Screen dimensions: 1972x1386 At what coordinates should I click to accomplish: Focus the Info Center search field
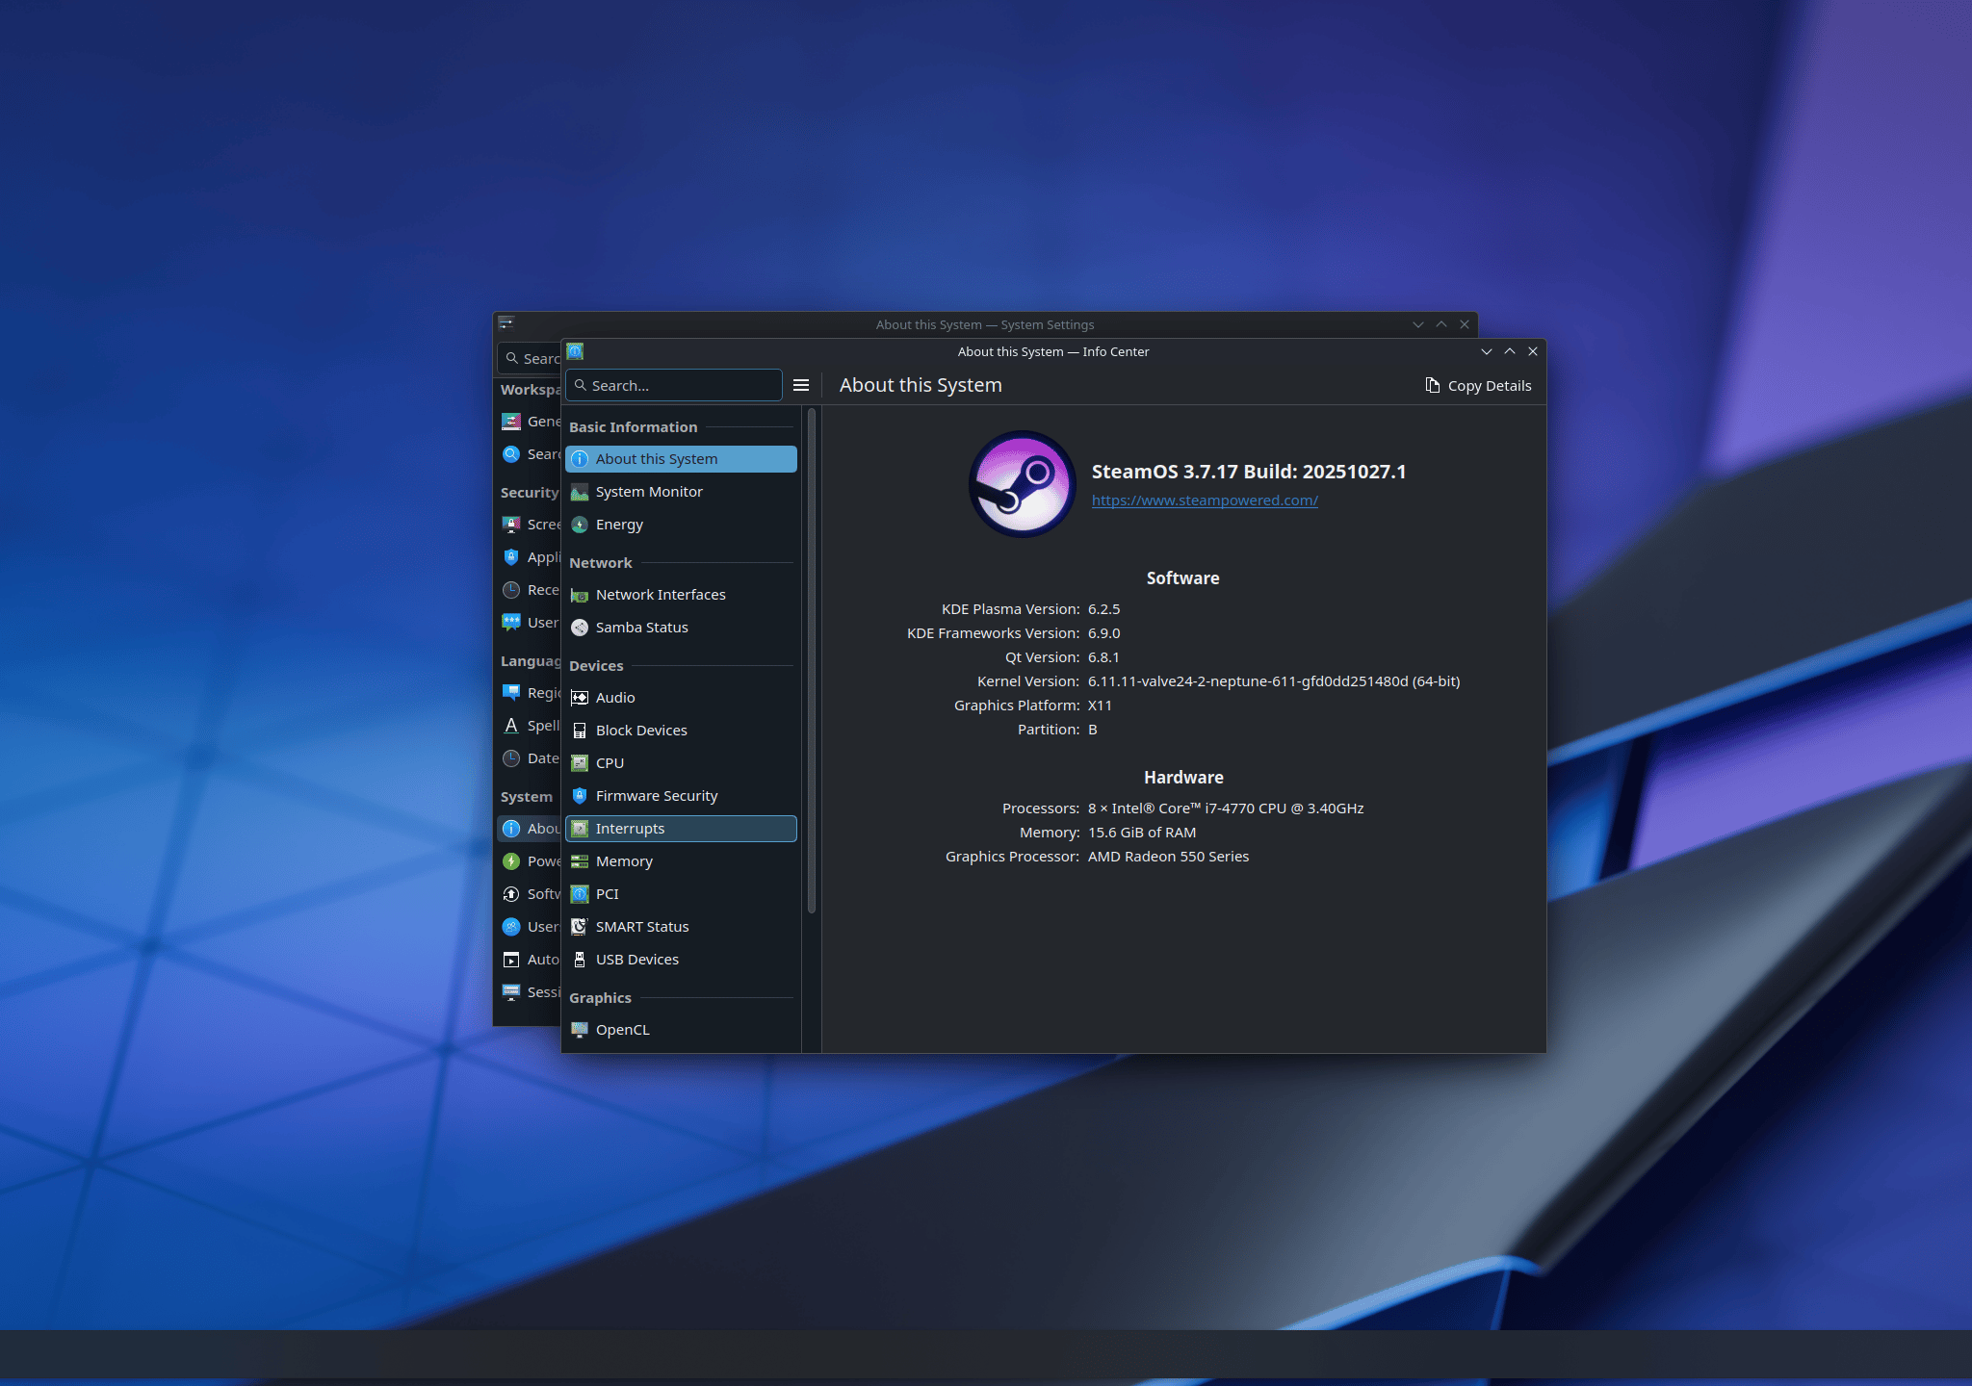click(674, 385)
